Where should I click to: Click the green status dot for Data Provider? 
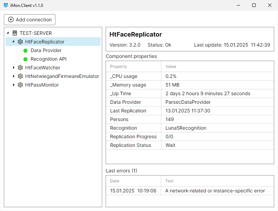(x=25, y=51)
